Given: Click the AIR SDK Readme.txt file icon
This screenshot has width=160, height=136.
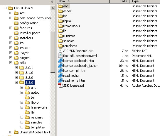Looking at the screenshot, I should pyautogui.click(x=60, y=51).
